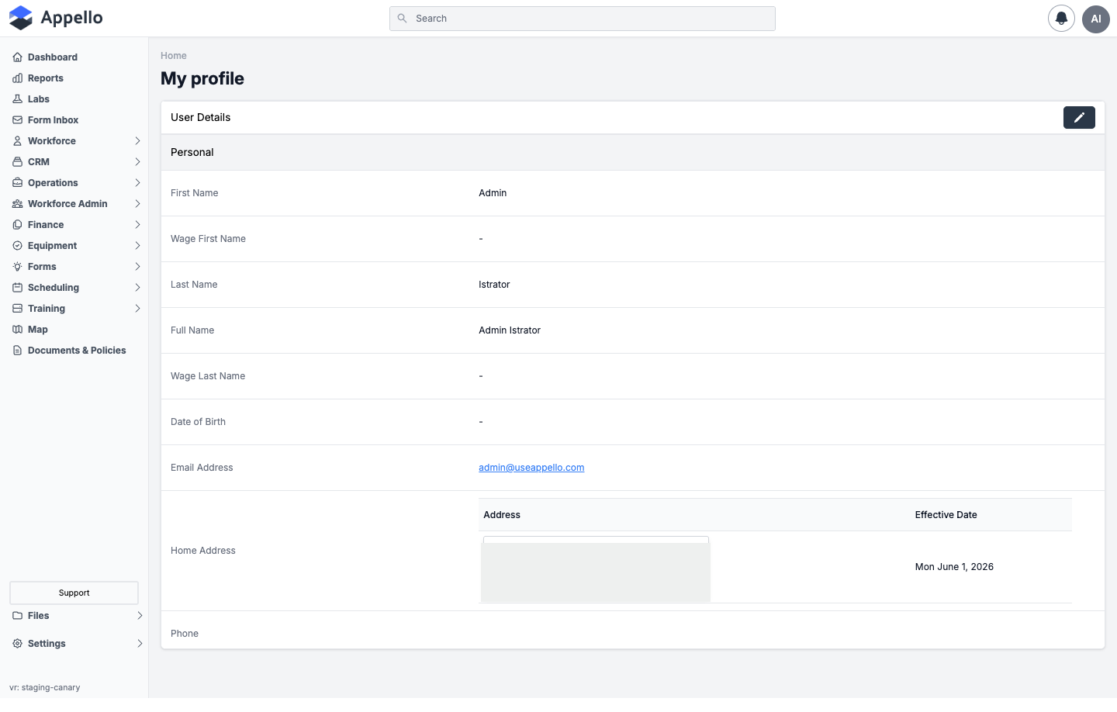Go to Reports in sidebar
The height and width of the screenshot is (712, 1117).
(x=46, y=78)
